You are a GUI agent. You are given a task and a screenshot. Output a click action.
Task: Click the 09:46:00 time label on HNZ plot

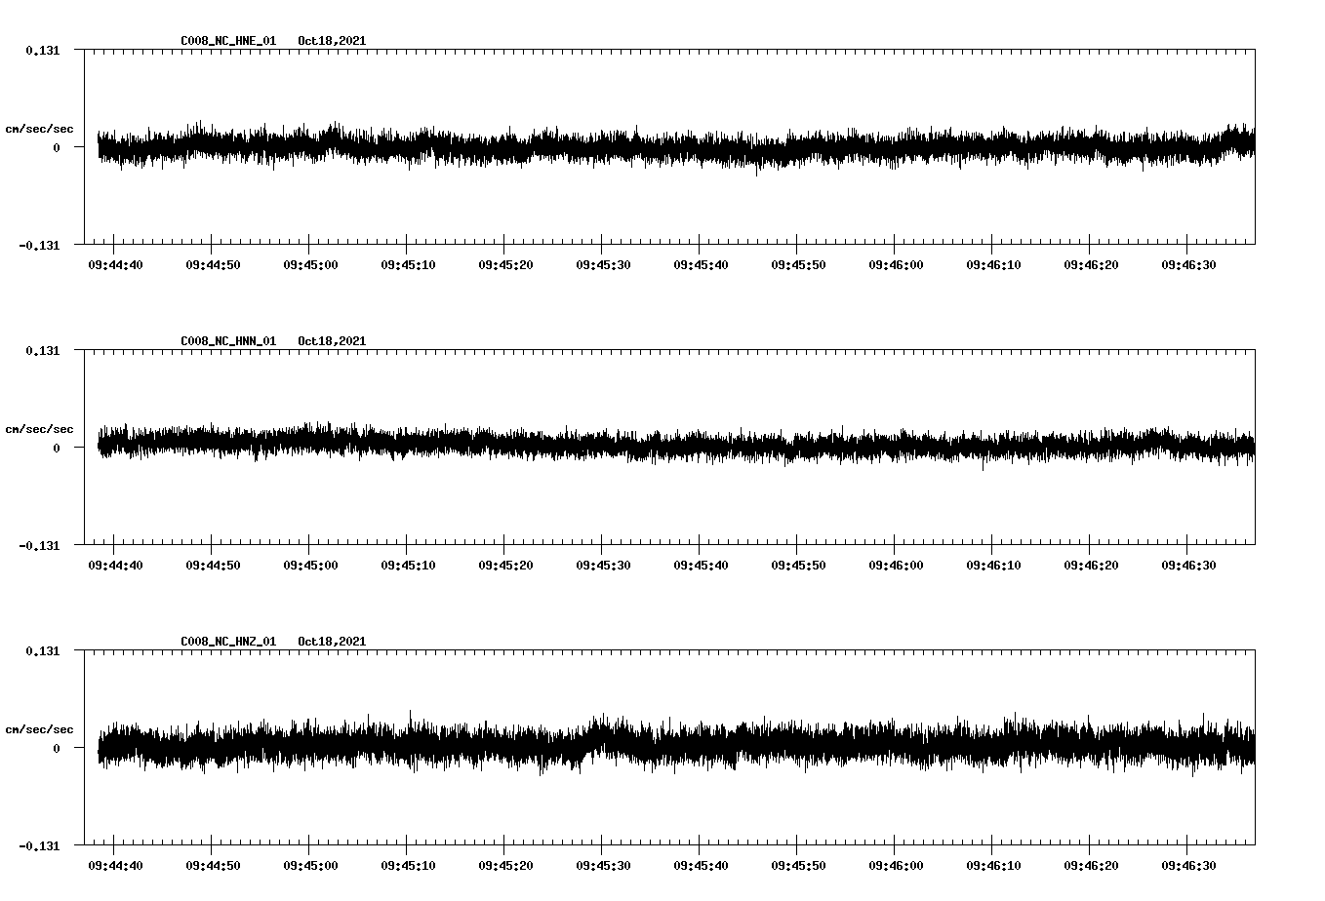pyautogui.click(x=896, y=866)
